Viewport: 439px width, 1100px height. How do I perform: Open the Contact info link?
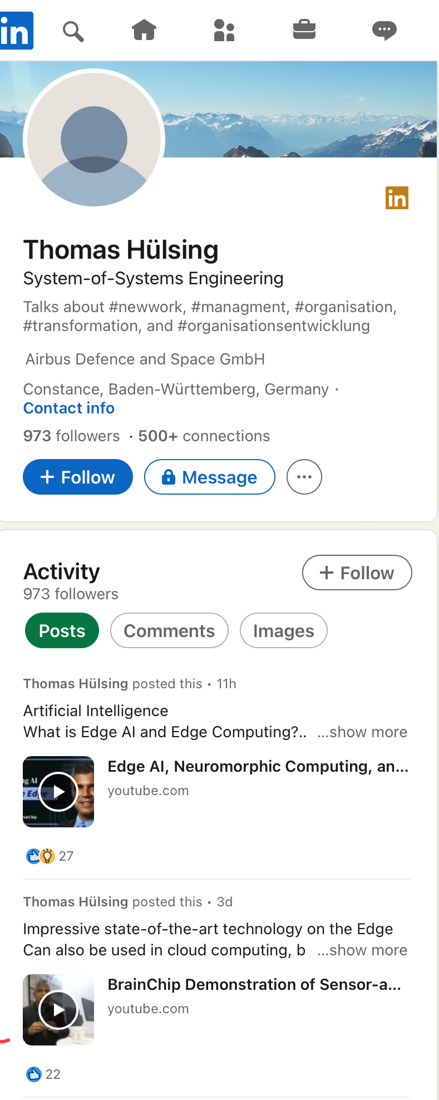(69, 408)
